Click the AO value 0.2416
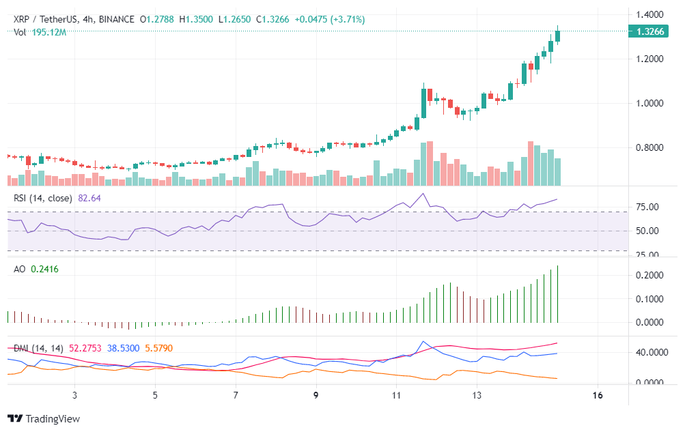 click(x=44, y=270)
